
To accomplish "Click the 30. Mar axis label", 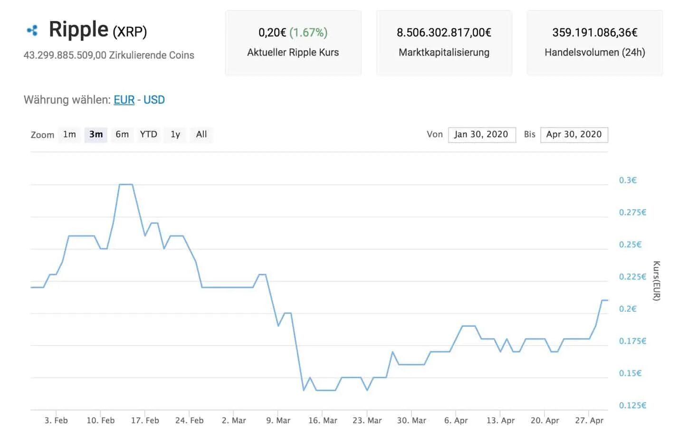I will point(411,420).
